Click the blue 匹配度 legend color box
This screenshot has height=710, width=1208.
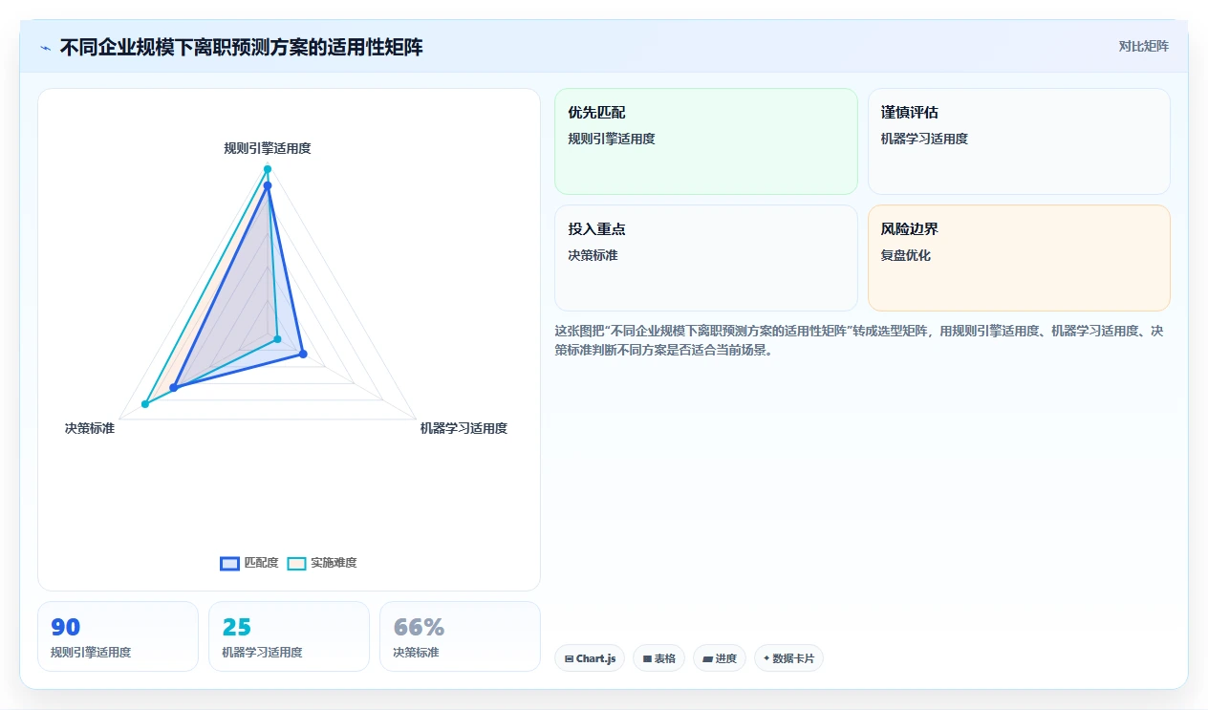tap(229, 564)
